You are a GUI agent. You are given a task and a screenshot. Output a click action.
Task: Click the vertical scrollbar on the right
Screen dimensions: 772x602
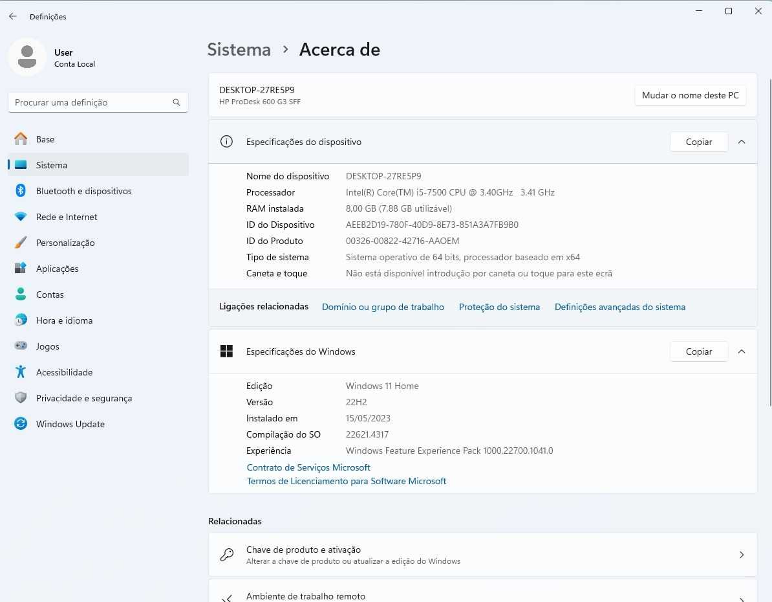tap(770, 241)
